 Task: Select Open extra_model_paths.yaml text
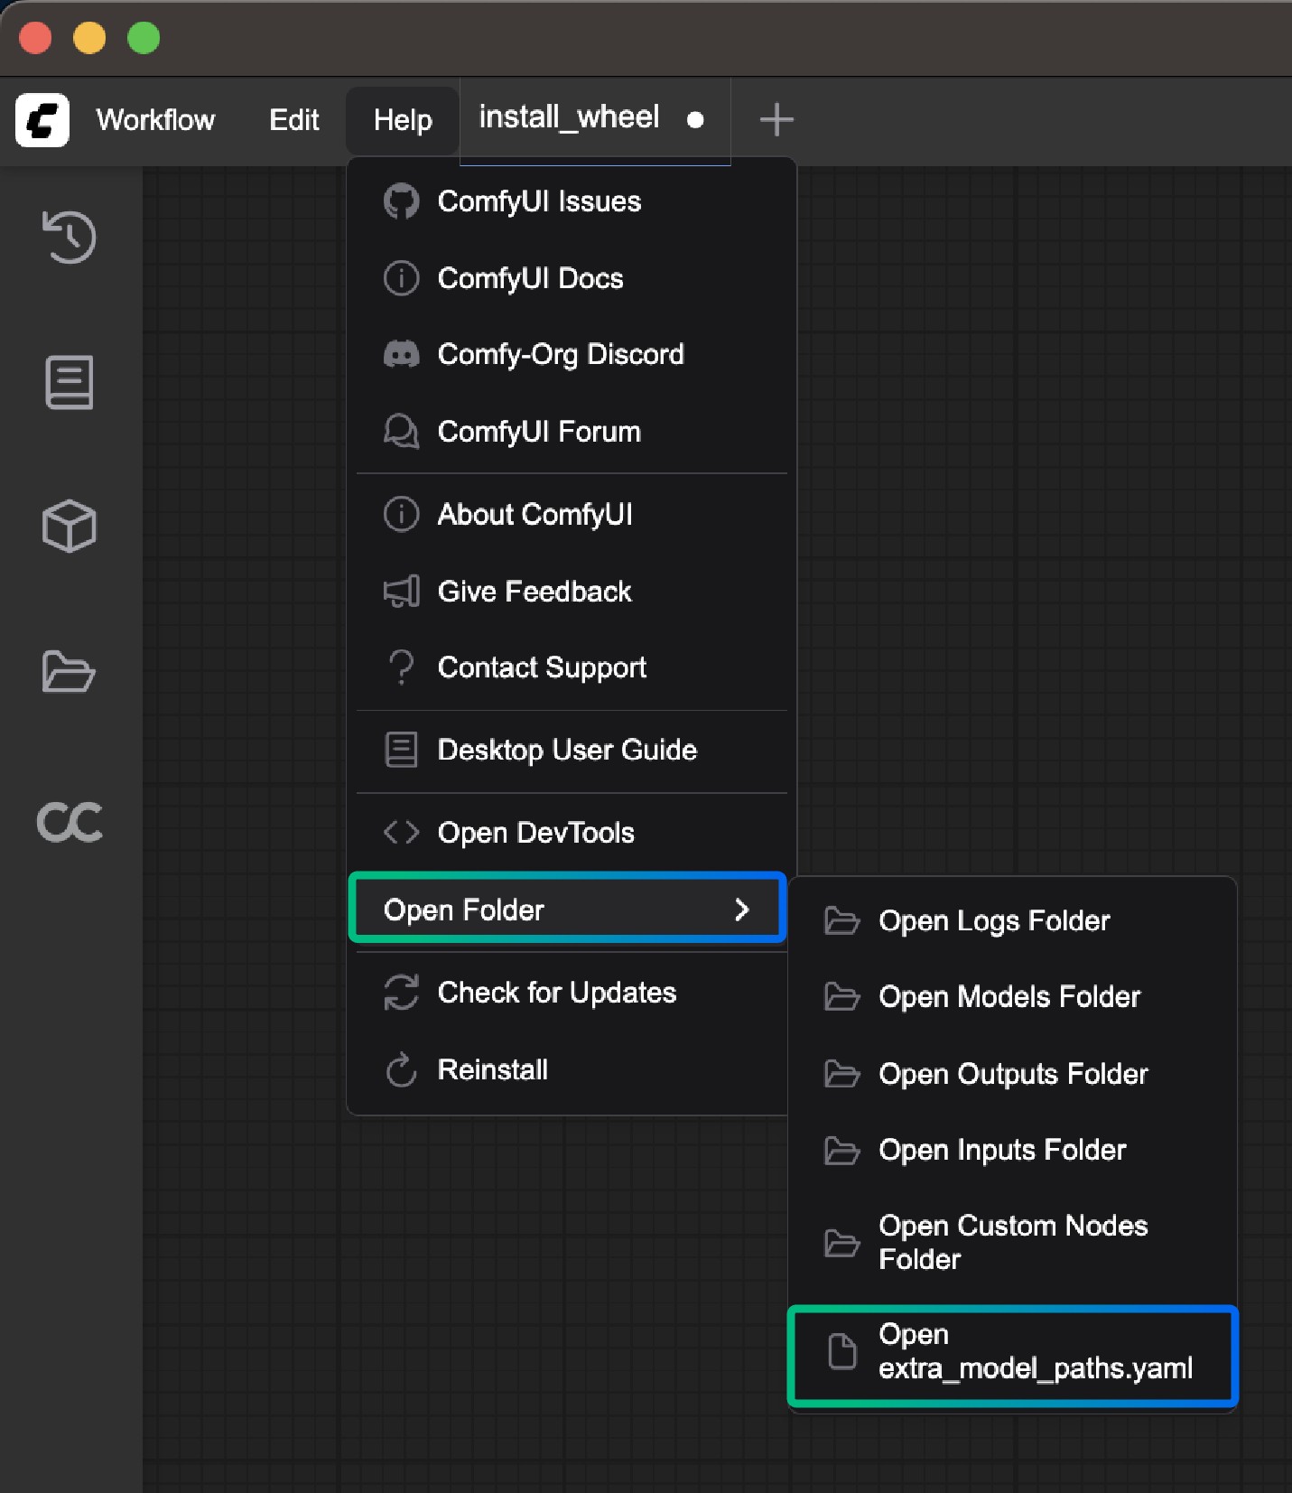1036,1352
